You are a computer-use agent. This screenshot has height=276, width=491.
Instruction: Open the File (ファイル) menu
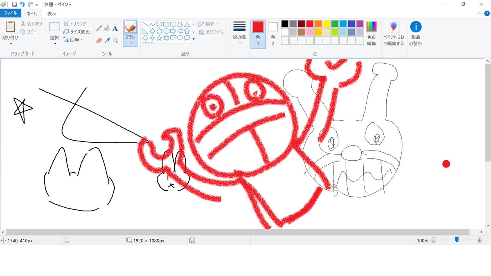[x=10, y=13]
